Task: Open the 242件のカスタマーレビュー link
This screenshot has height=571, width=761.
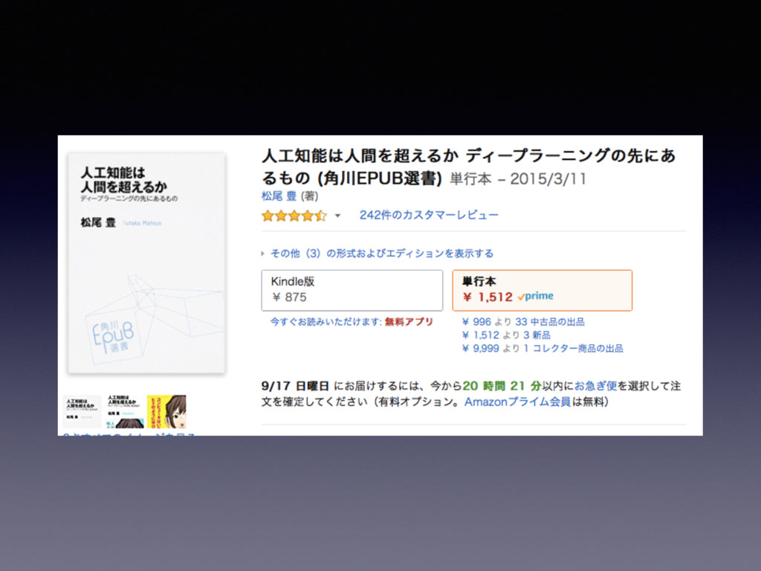Action: pos(429,215)
